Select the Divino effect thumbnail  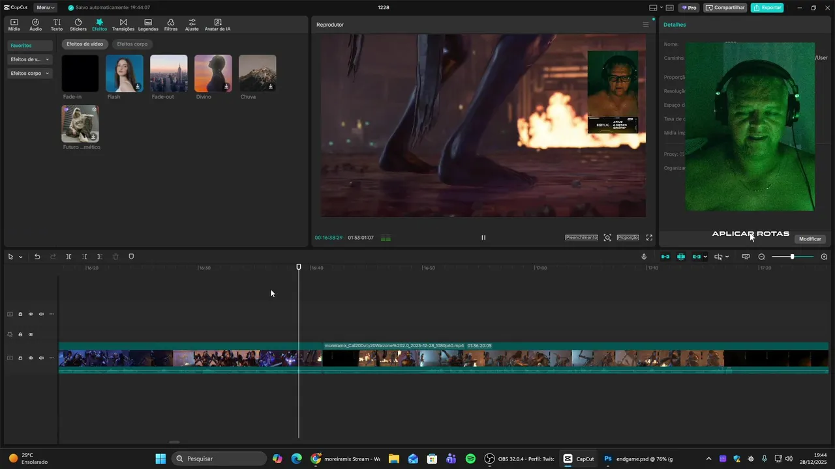click(x=213, y=74)
